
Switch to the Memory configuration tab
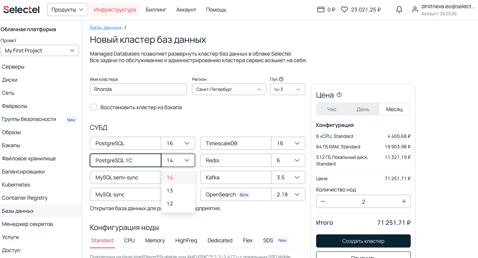coord(155,240)
